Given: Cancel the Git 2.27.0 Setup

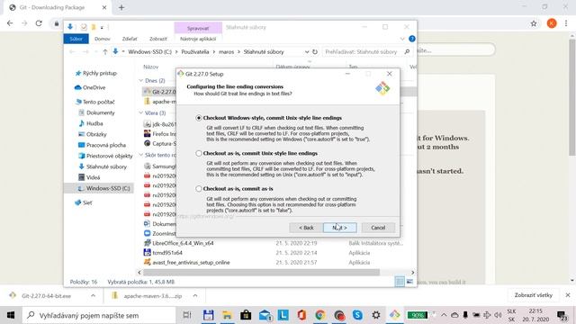Looking at the screenshot, I should coord(378,228).
